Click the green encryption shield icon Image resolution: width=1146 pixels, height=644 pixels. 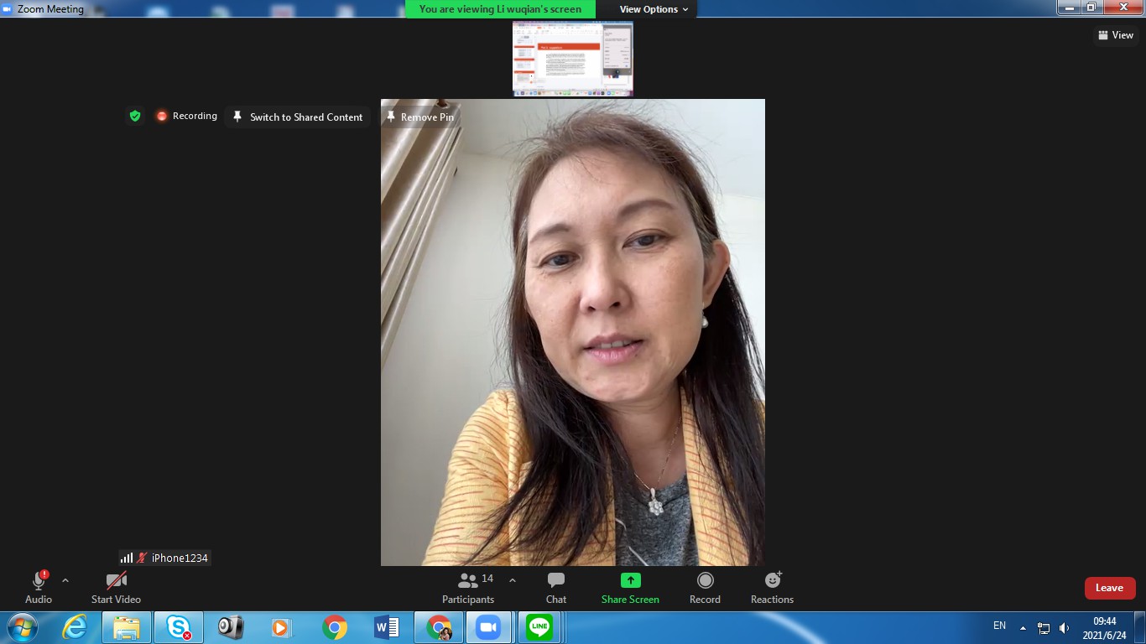click(x=134, y=117)
